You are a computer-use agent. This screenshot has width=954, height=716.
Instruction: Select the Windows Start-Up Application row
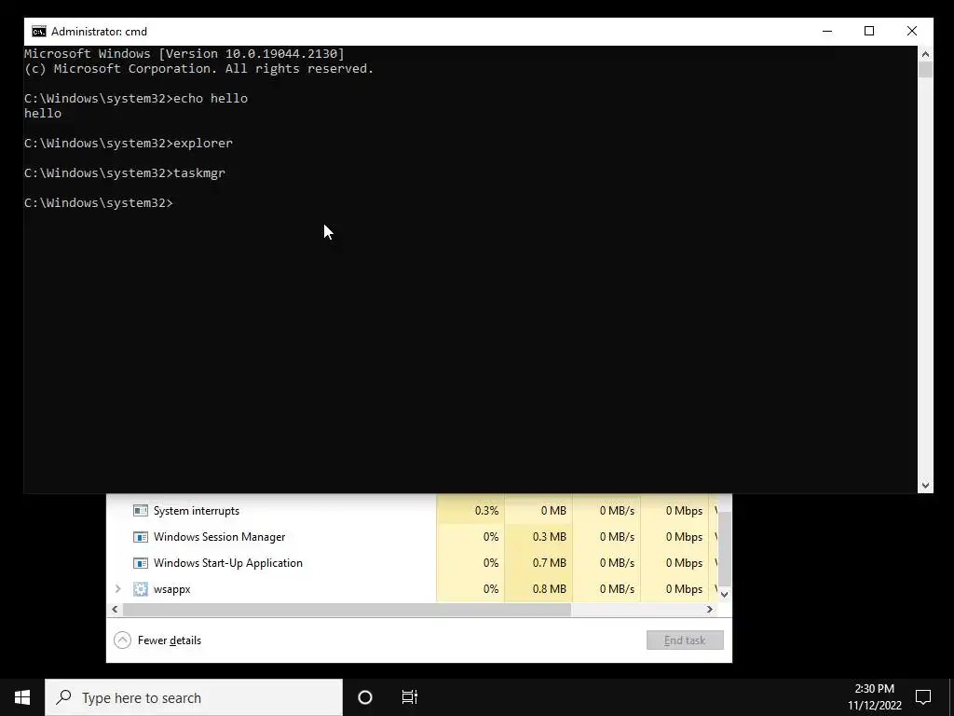click(x=412, y=563)
